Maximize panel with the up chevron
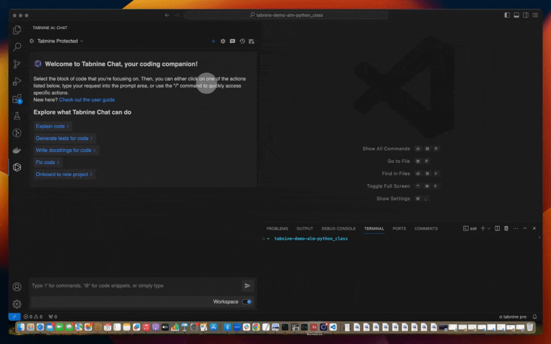Viewport: 551px width, 344px height. point(525,228)
